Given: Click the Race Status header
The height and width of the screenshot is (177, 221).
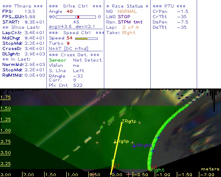Looking at the screenshot, I should tap(127, 6).
